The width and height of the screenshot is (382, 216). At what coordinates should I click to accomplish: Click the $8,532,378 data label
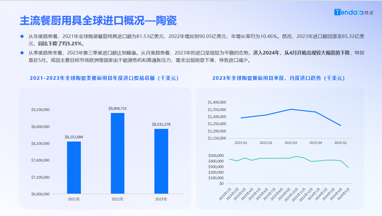pyautogui.click(x=161, y=124)
